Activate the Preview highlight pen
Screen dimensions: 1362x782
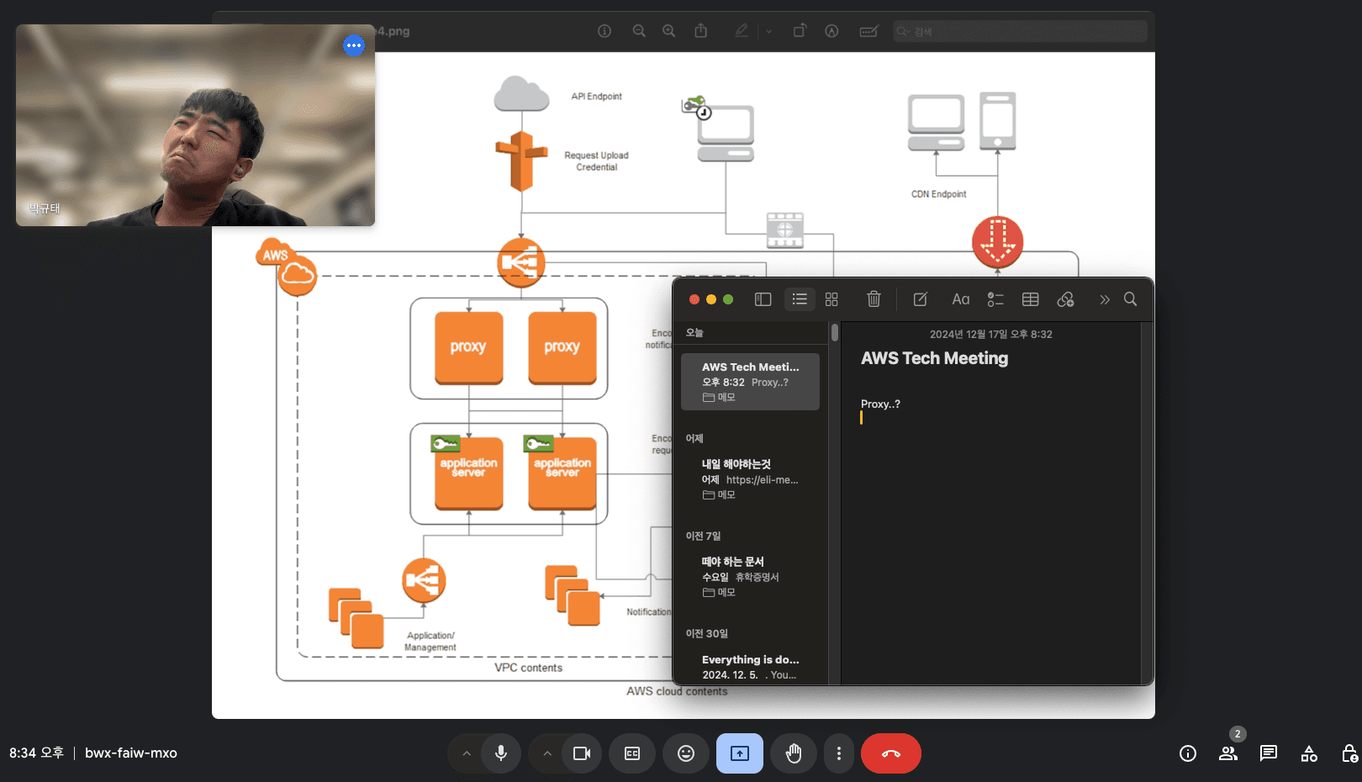click(x=742, y=31)
